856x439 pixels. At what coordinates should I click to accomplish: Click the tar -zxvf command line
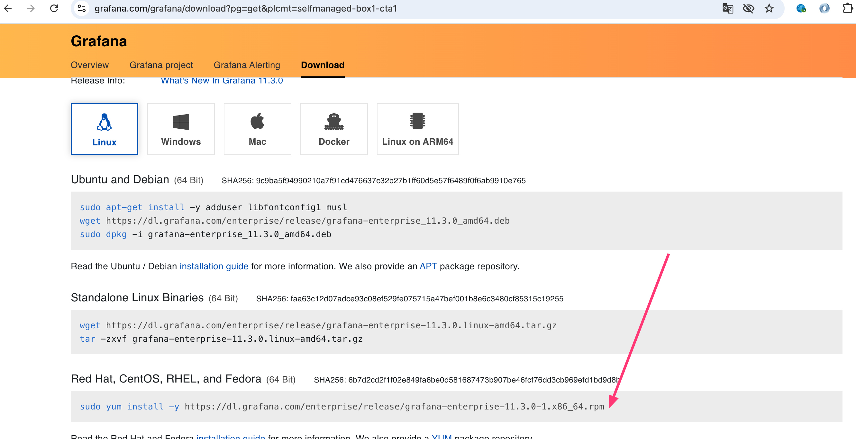point(221,339)
